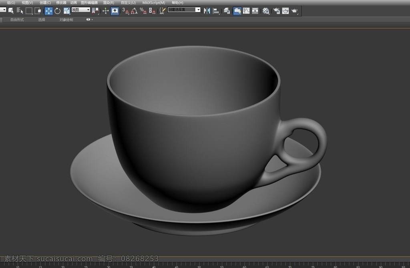
Task: Open the 自定义(U) menu
Action: (128, 3)
